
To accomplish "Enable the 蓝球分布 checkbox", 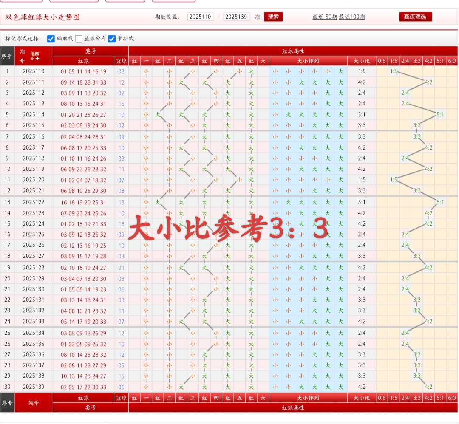I will point(79,39).
